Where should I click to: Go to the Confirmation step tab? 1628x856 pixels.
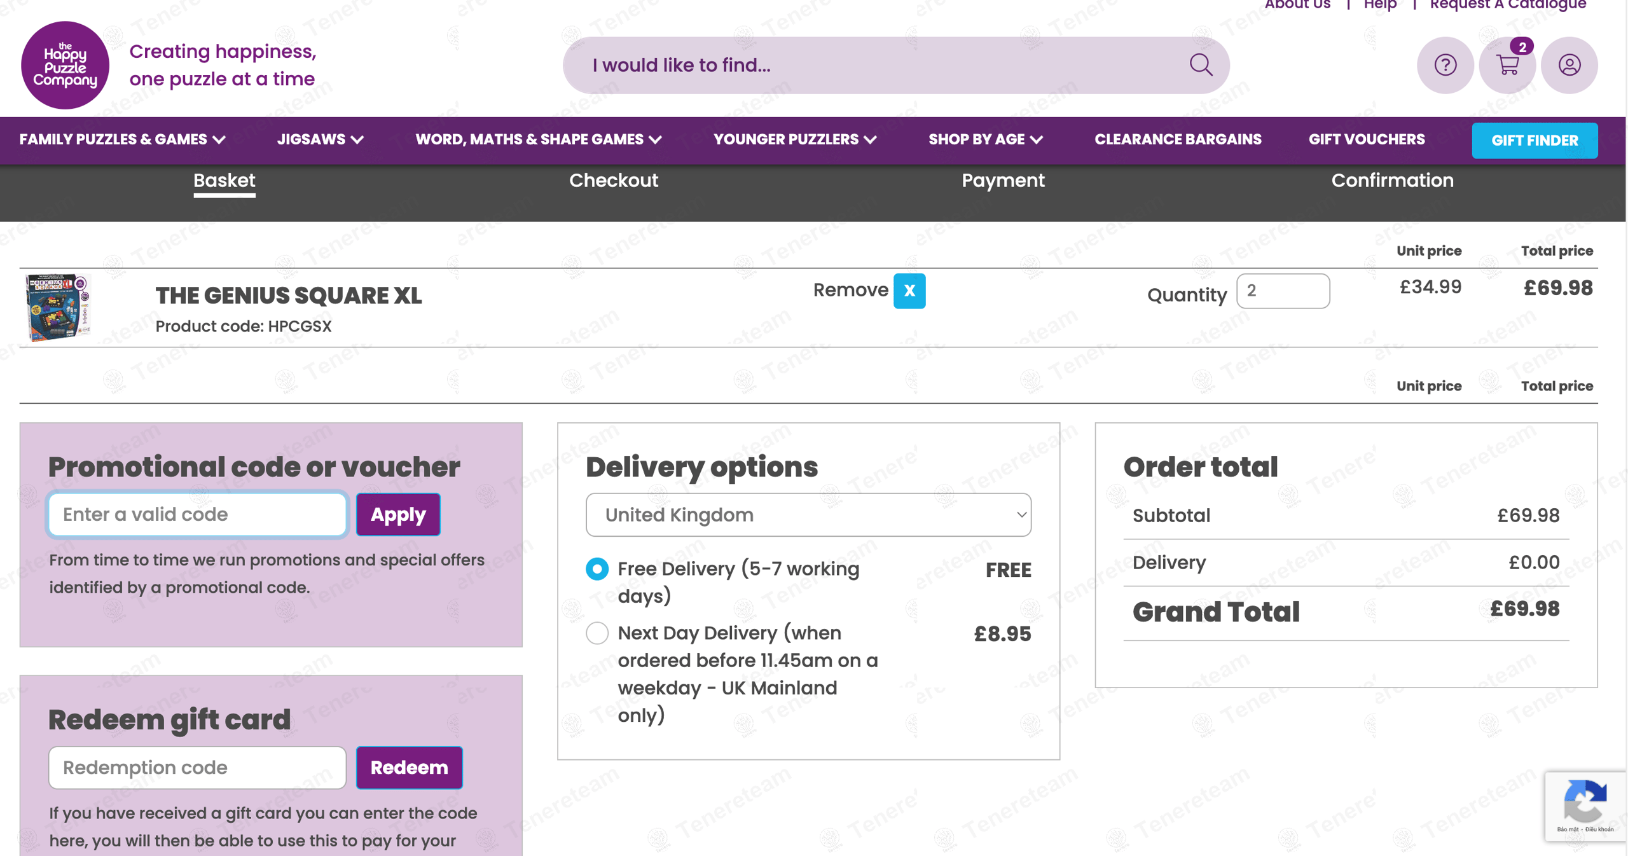coord(1392,181)
